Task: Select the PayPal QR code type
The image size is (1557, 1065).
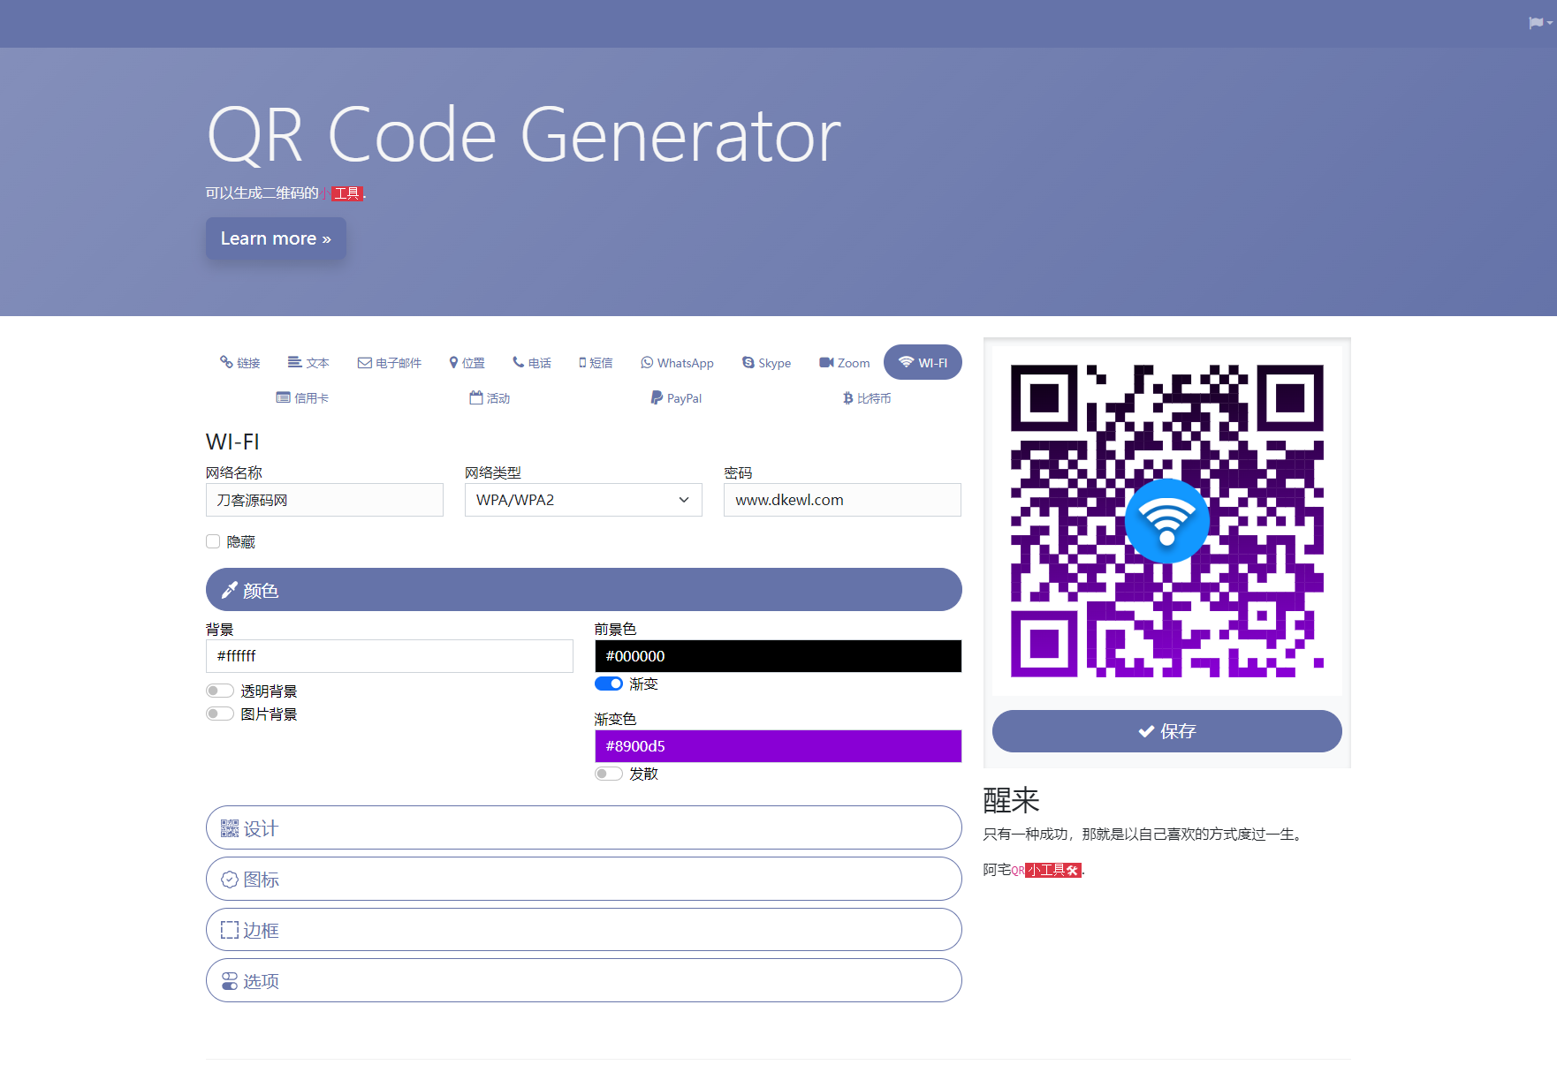Action: click(x=675, y=398)
